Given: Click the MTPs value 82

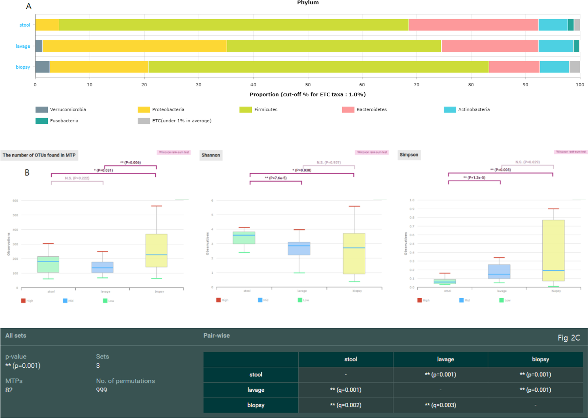Looking at the screenshot, I should point(9,390).
